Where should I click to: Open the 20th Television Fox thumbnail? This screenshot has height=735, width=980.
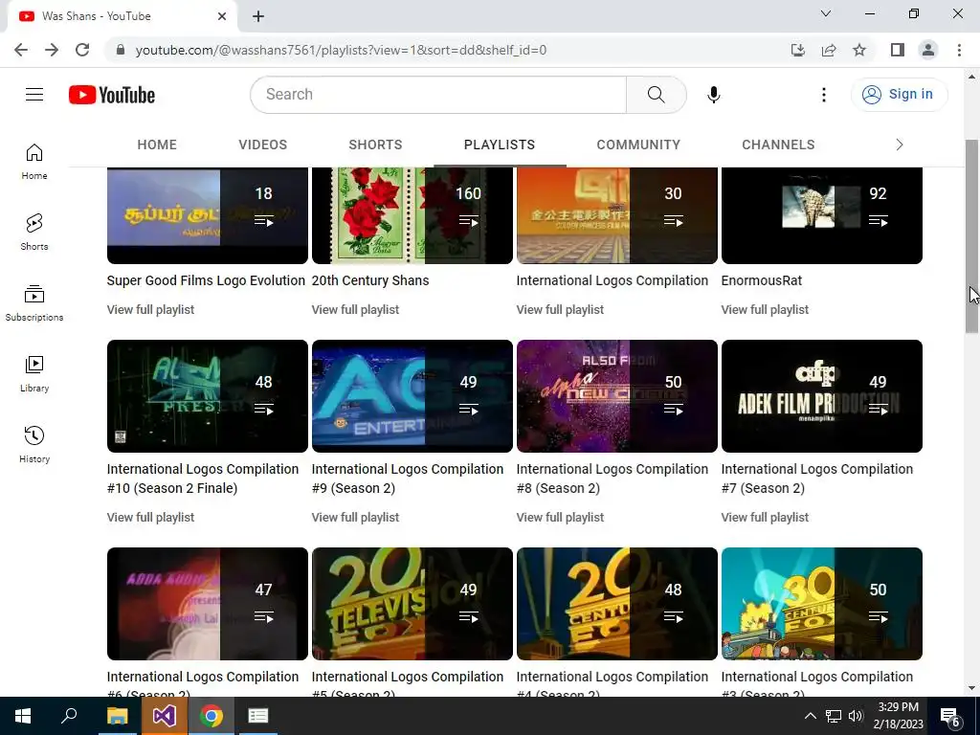tap(412, 604)
